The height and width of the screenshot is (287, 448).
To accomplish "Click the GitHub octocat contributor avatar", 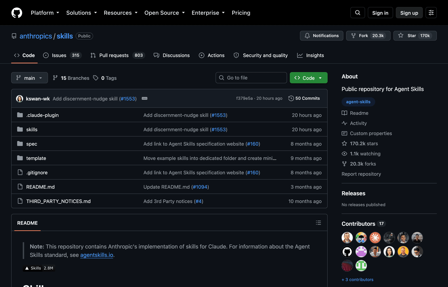I will [x=347, y=252].
